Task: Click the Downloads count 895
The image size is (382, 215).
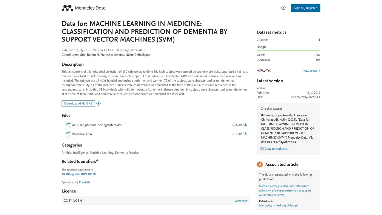Action: point(318,60)
